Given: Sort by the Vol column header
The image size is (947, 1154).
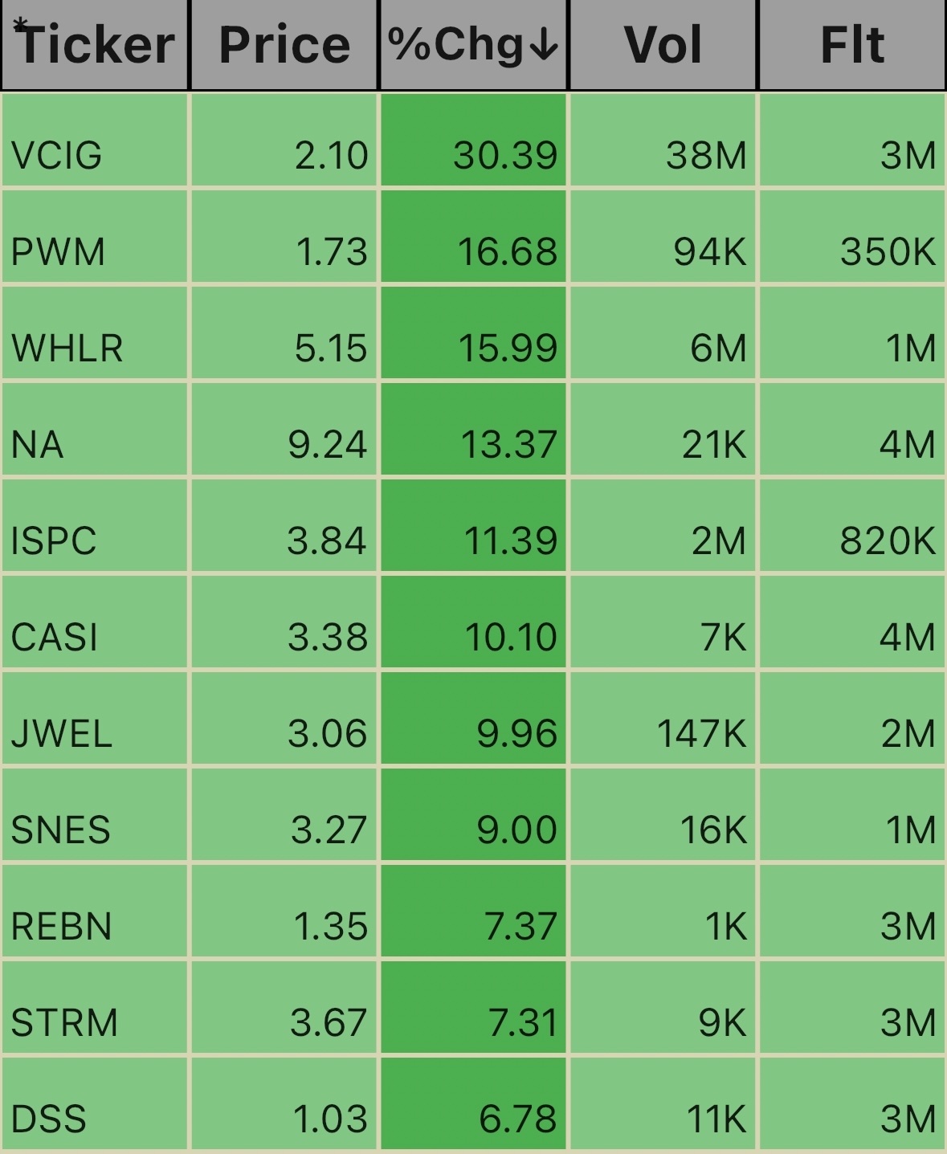Looking at the screenshot, I should click(x=663, y=44).
